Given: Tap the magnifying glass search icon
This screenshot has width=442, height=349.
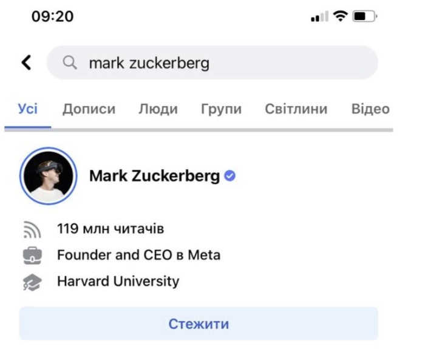Looking at the screenshot, I should click(x=70, y=63).
